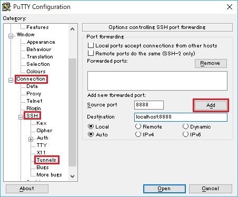Click the PuTTY icon in title bar
The height and width of the screenshot is (197, 238).
click(6, 7)
